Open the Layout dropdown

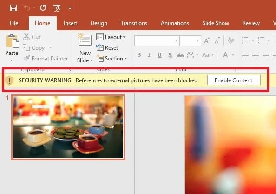click(111, 37)
